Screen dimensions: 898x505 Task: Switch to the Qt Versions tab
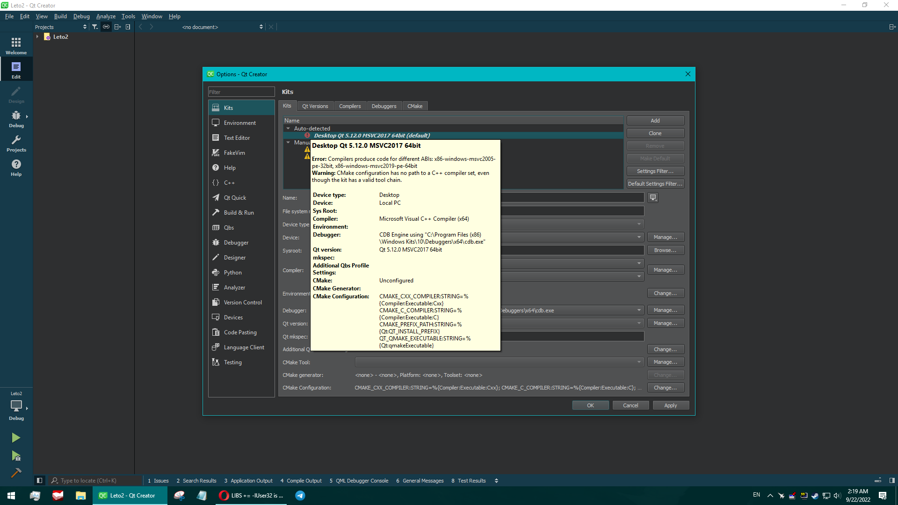(x=315, y=106)
